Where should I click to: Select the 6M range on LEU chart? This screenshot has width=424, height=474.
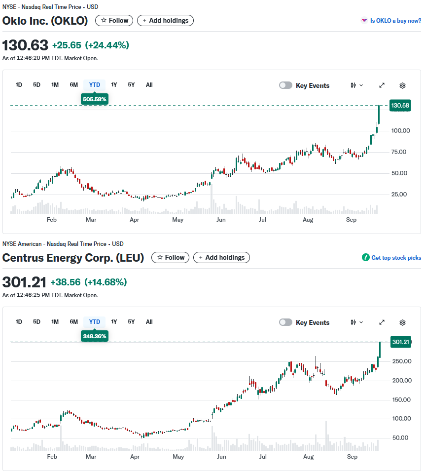73,322
